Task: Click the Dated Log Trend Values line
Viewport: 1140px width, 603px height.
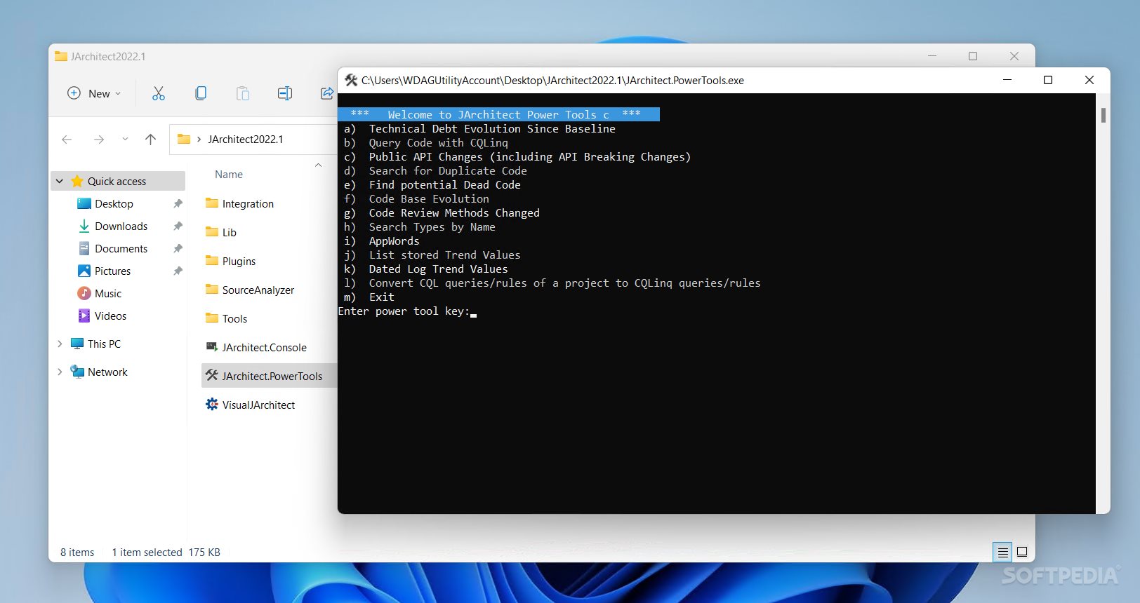Action: pyautogui.click(x=426, y=269)
